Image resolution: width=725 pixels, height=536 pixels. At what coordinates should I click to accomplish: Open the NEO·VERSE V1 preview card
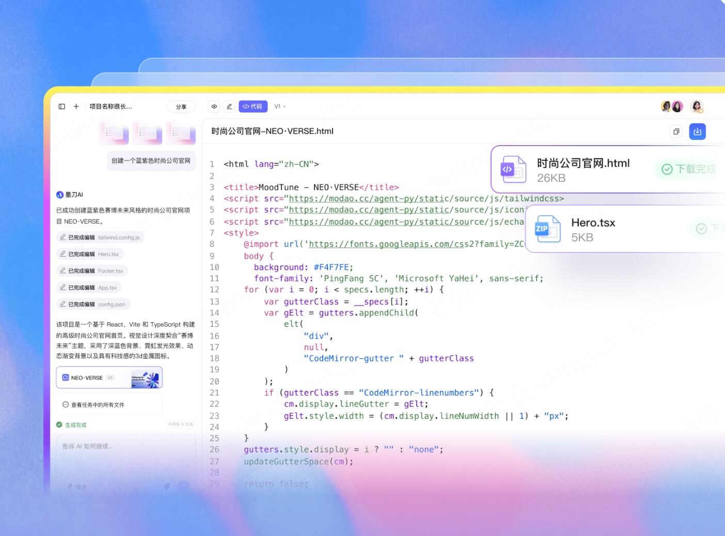pyautogui.click(x=109, y=377)
